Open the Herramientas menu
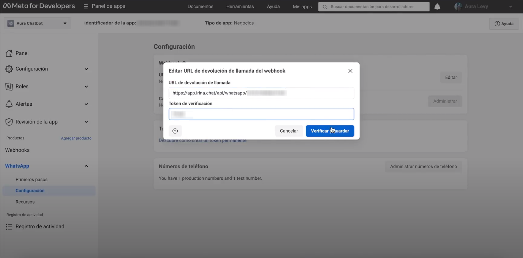Viewport: 523px width, 258px height. (240, 7)
